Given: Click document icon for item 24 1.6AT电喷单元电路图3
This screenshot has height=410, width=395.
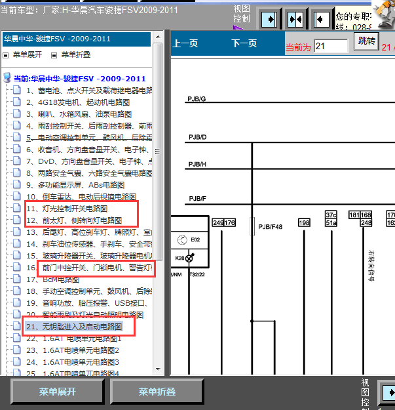Looking at the screenshot, I should click(17, 361).
